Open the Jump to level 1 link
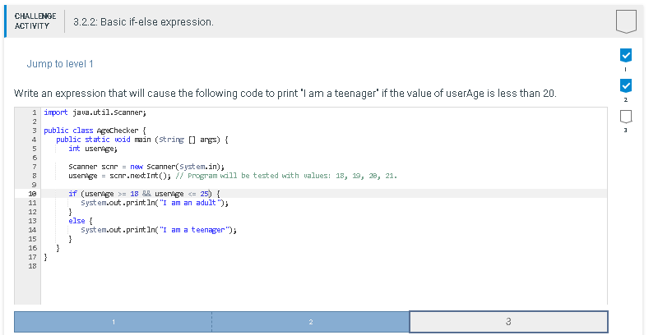 click(60, 64)
